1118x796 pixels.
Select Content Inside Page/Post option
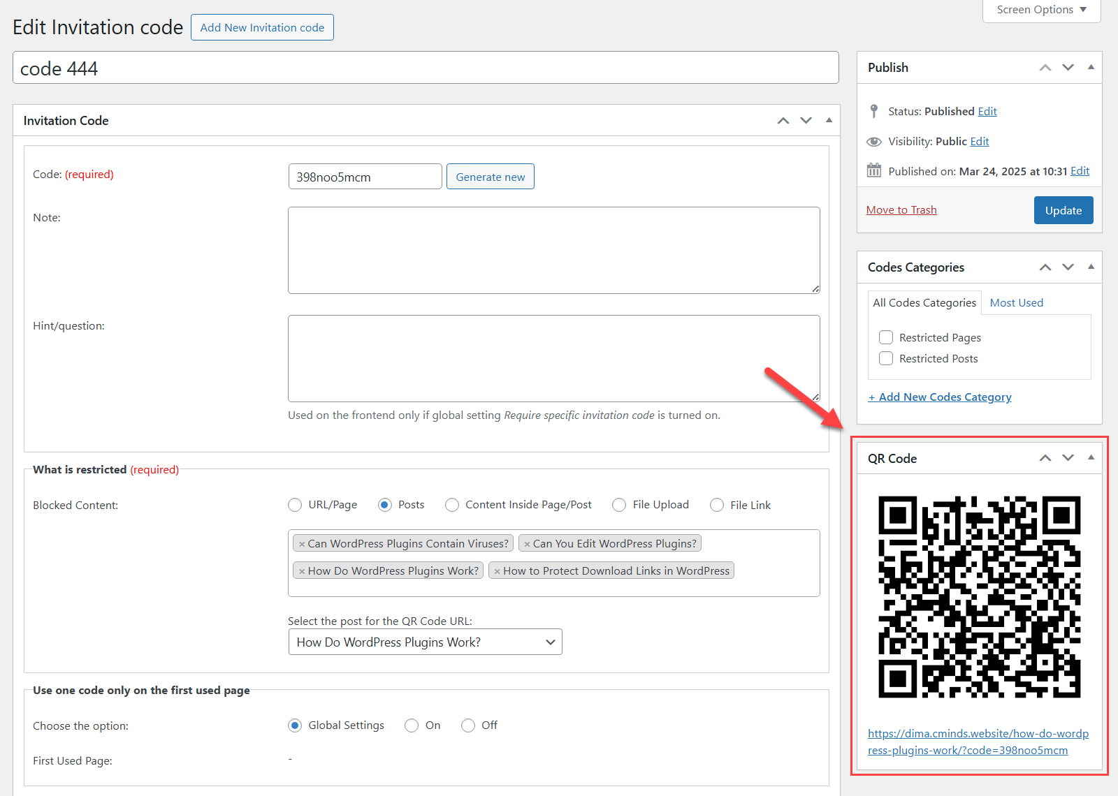452,505
